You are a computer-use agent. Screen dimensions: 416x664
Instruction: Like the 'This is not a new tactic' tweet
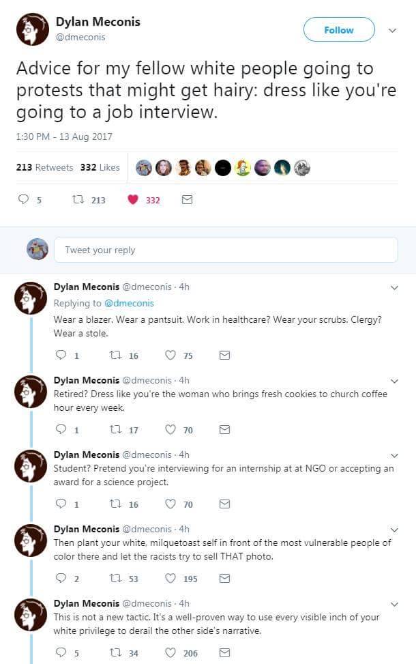[171, 653]
